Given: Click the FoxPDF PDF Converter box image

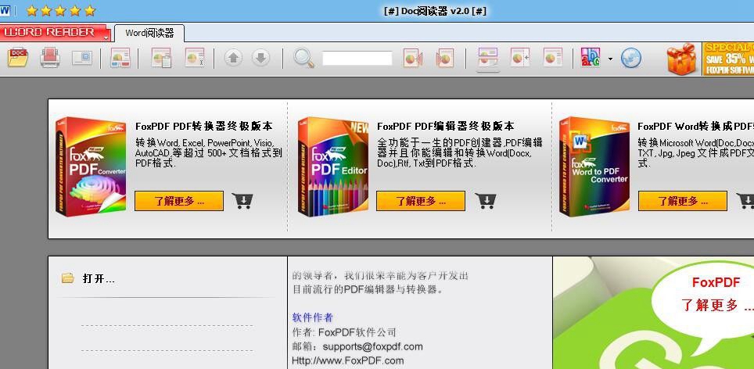Looking at the screenshot, I should point(91,167).
